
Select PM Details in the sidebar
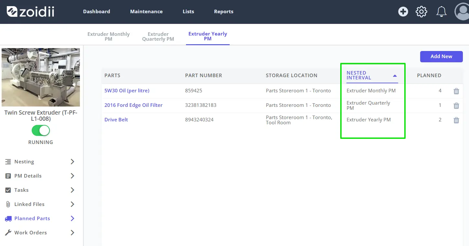click(x=28, y=176)
